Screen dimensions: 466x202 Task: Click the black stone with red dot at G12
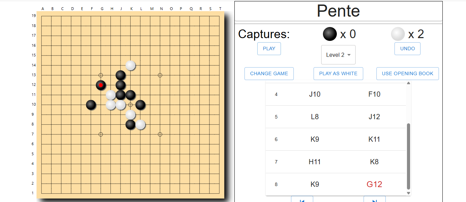101,85
